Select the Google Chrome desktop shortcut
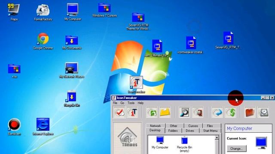This screenshot has width=275, height=154. (x=43, y=41)
